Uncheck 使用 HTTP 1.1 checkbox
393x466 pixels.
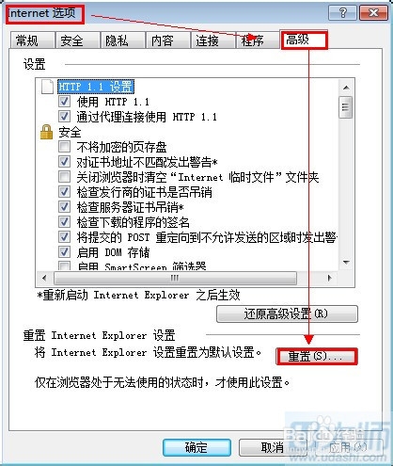[x=64, y=102]
